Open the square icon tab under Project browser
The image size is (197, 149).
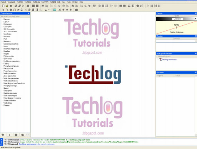pyautogui.click(x=16, y=135)
